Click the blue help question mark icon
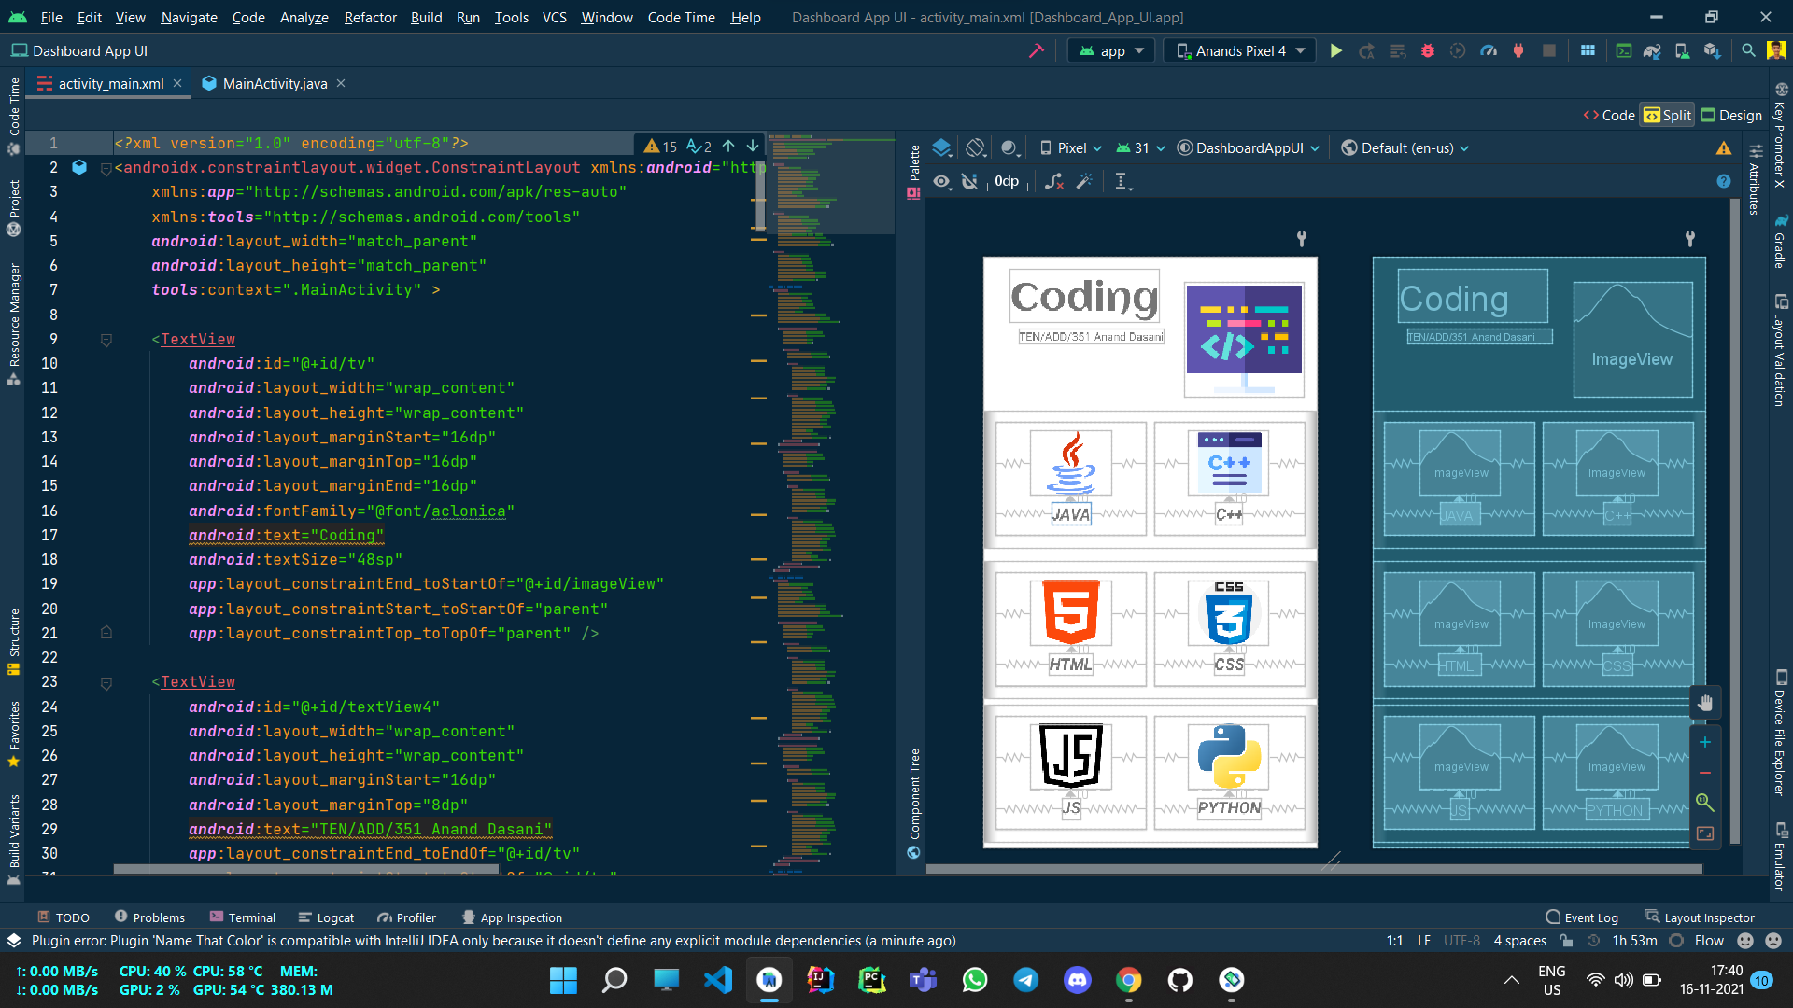Image resolution: width=1793 pixels, height=1008 pixels. point(1724,181)
